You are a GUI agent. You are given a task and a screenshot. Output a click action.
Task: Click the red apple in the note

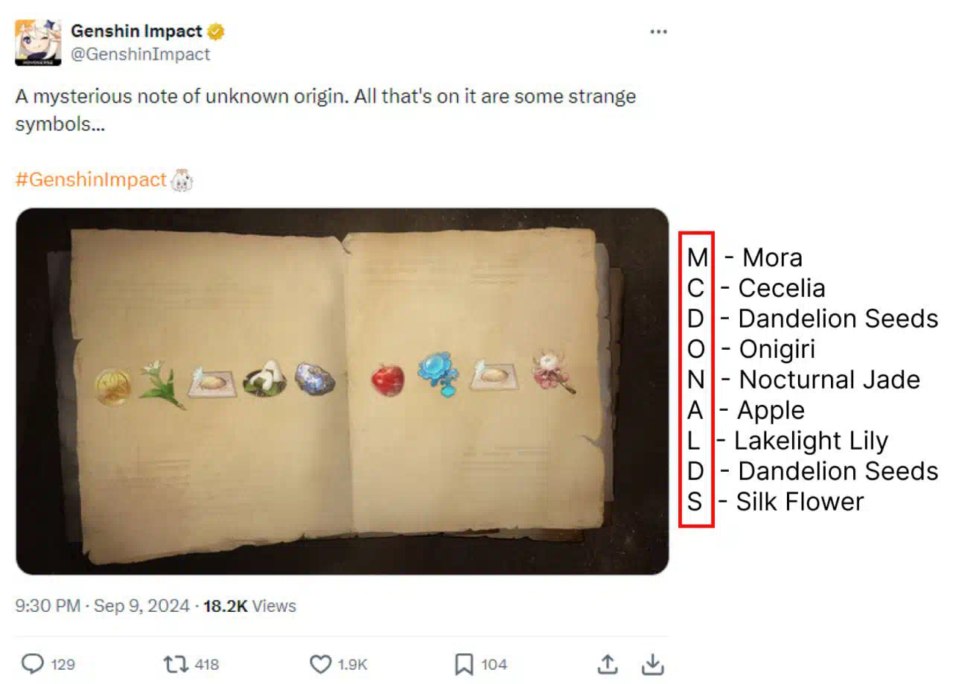(387, 380)
